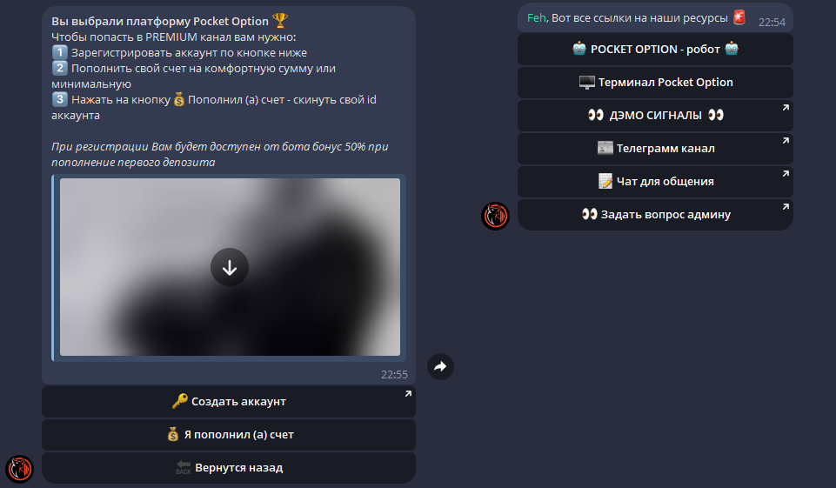Open Чат для общения link button
Screen dimensions: 836x488
tap(655, 182)
